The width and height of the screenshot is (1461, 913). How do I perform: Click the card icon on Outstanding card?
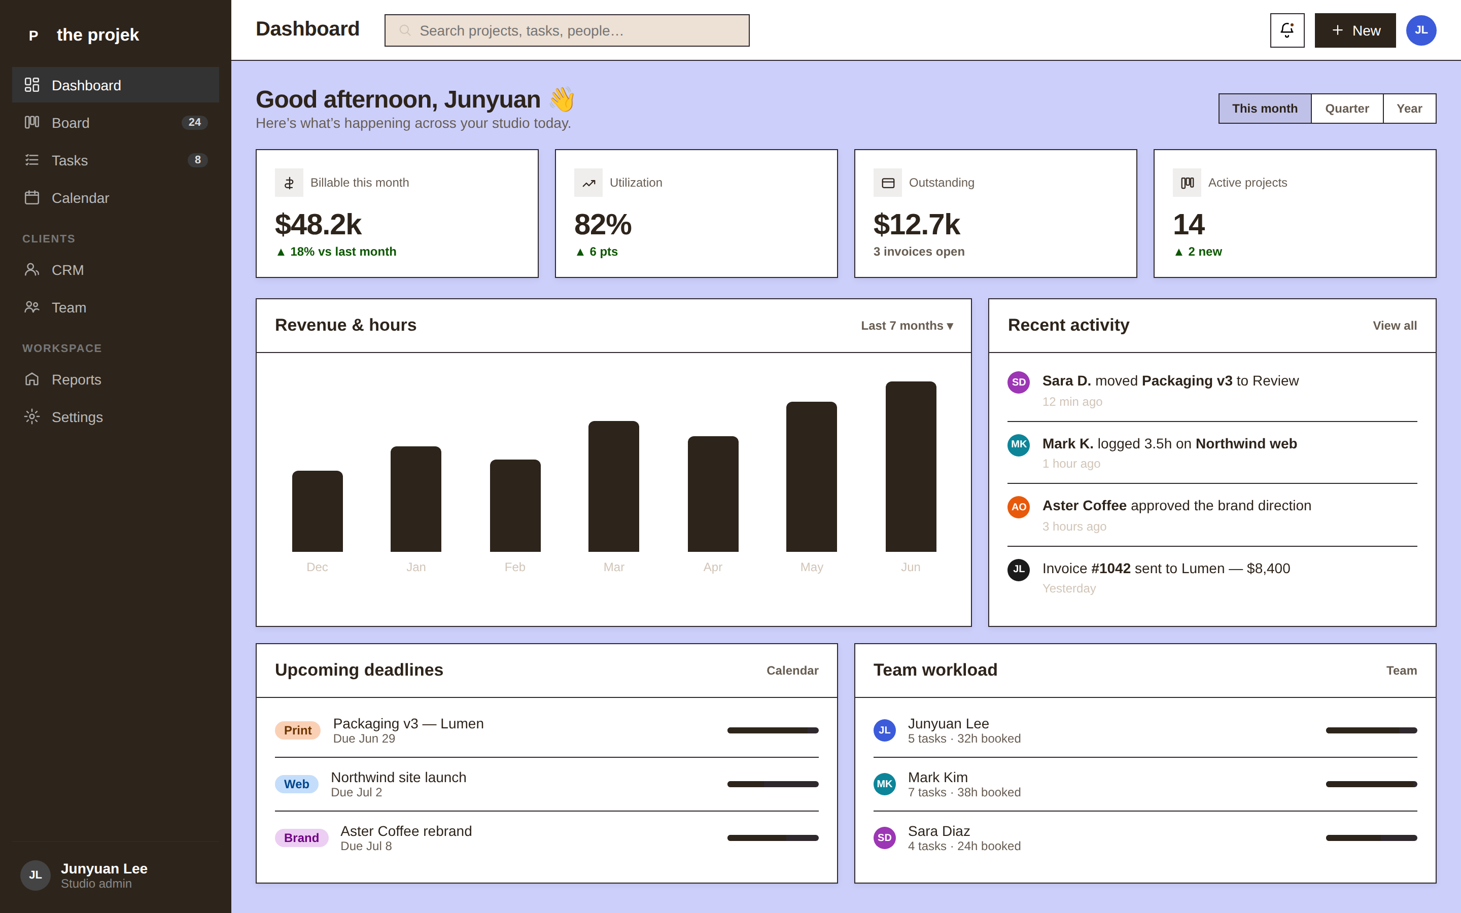pos(887,183)
